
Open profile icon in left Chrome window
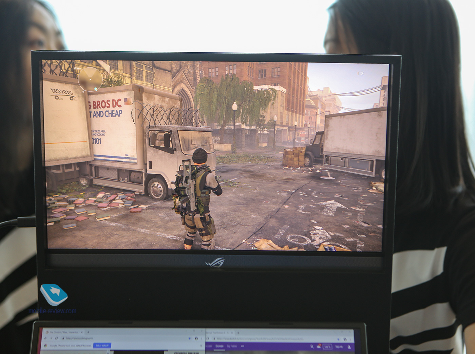click(196, 338)
